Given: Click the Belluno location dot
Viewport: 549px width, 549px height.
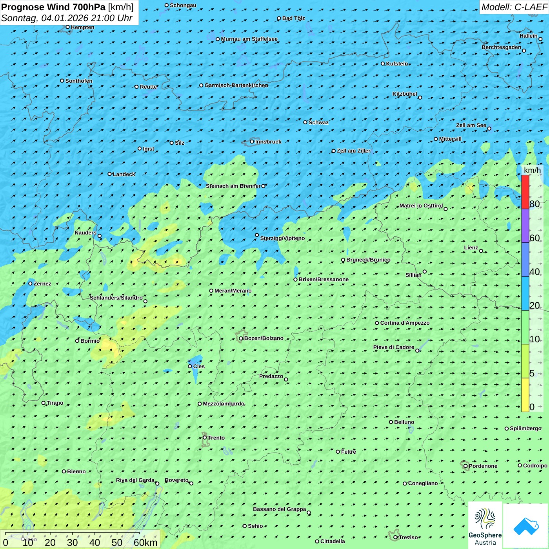Looking at the screenshot, I should click(x=391, y=422).
